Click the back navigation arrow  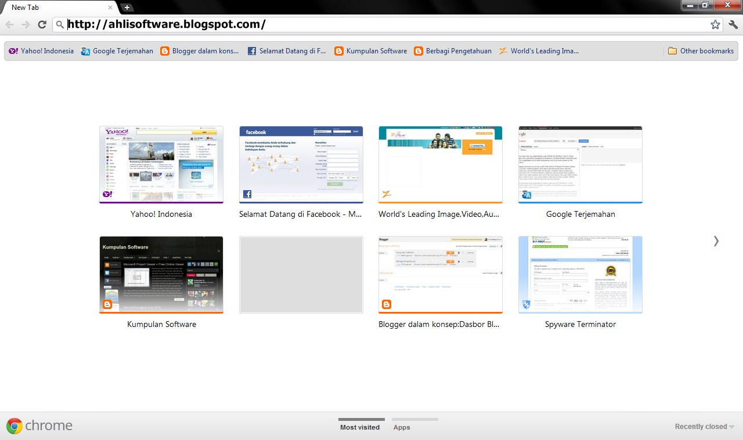tap(10, 24)
